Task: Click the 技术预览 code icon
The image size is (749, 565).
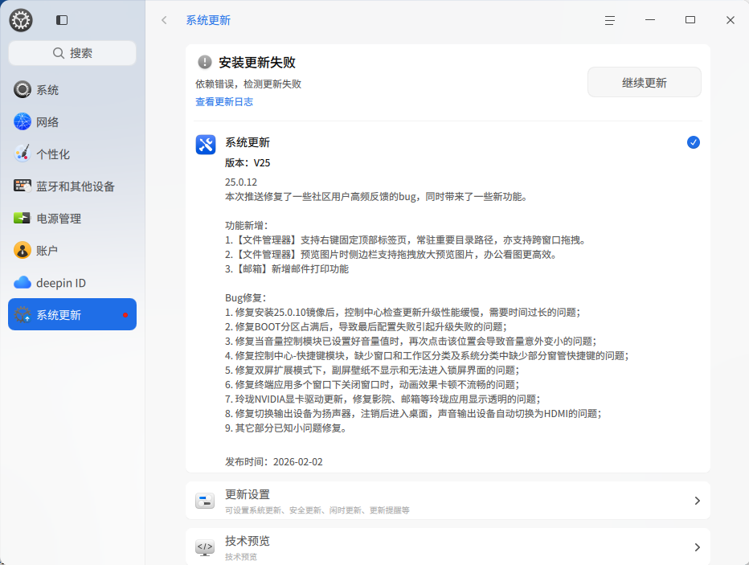Action: coord(205,548)
